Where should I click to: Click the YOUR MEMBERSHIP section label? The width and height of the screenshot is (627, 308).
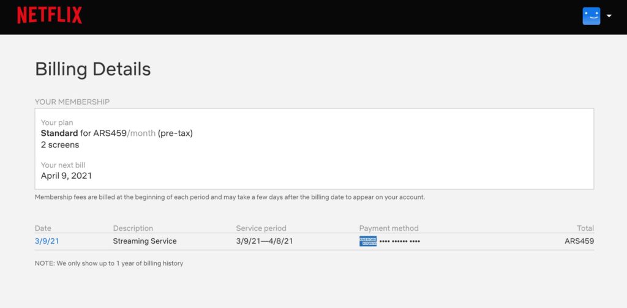tap(72, 102)
